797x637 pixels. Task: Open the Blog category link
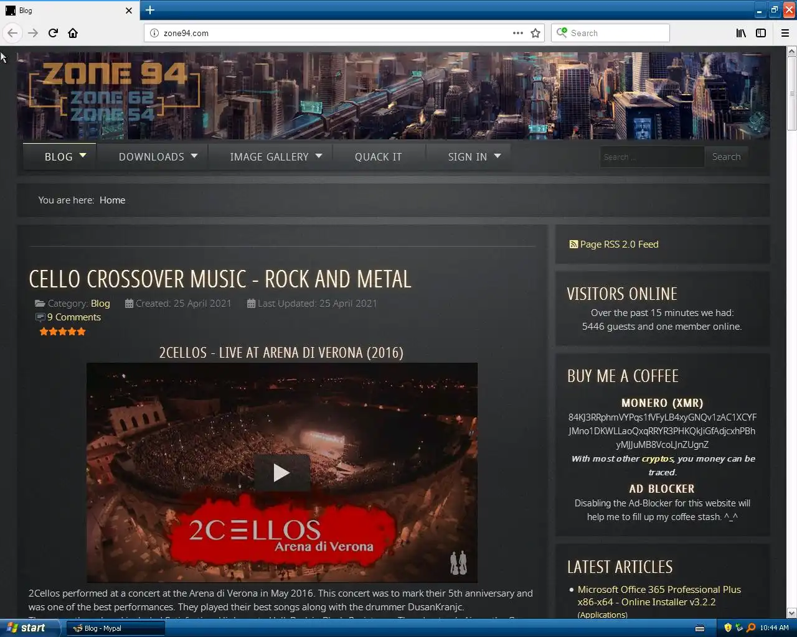(100, 304)
